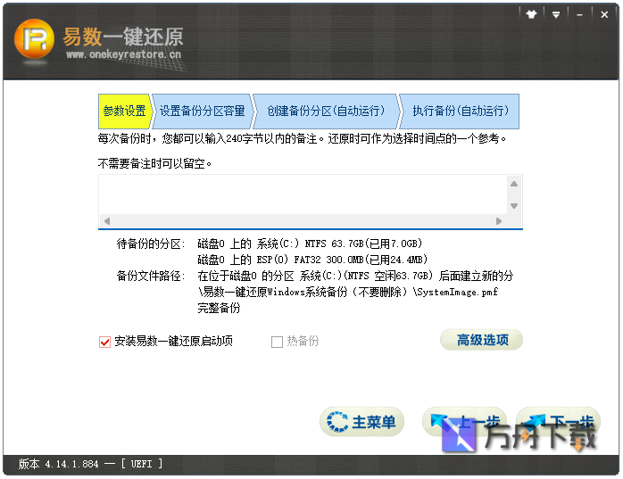The width and height of the screenshot is (623, 479).
Task: Uncheck 安装易数一键还原启动项 checkbox
Action: pyautogui.click(x=105, y=342)
